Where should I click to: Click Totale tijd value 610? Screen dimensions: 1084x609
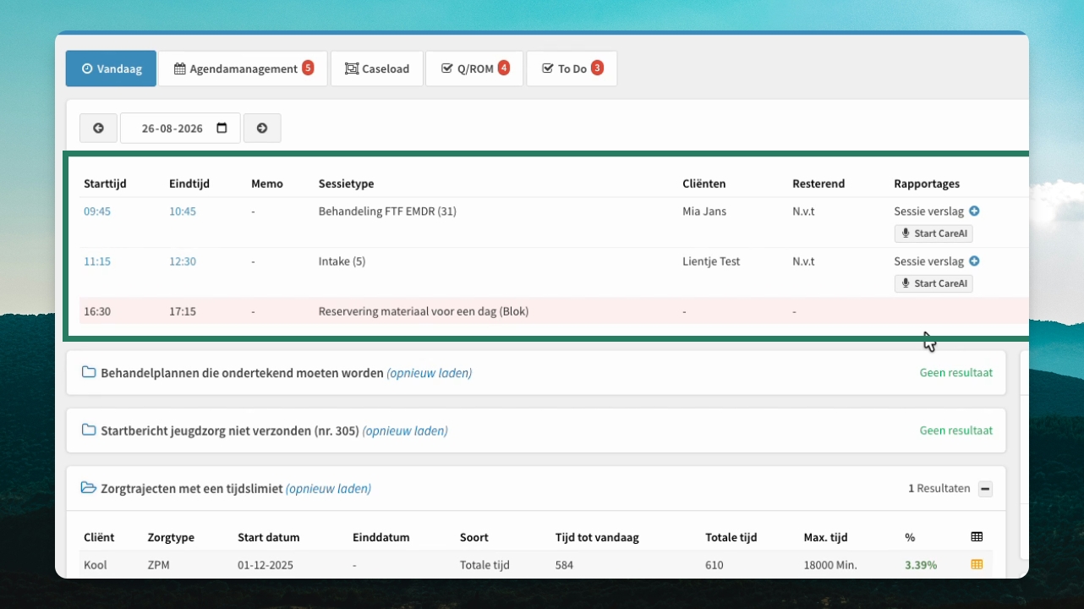(x=714, y=565)
